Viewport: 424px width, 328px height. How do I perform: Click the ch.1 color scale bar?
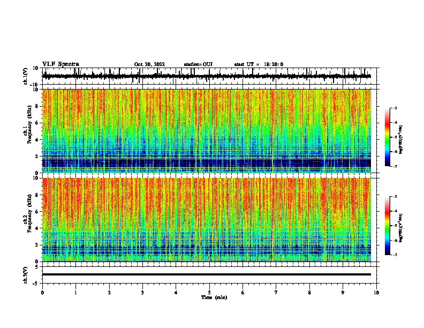[x=387, y=137]
